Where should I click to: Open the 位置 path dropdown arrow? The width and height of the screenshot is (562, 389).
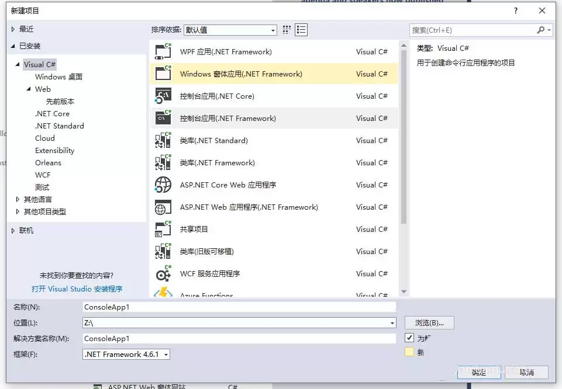click(392, 322)
